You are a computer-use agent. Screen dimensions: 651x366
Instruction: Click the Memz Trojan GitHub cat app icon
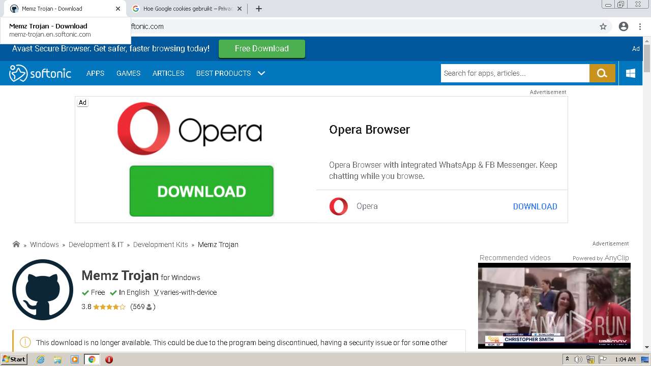[43, 290]
